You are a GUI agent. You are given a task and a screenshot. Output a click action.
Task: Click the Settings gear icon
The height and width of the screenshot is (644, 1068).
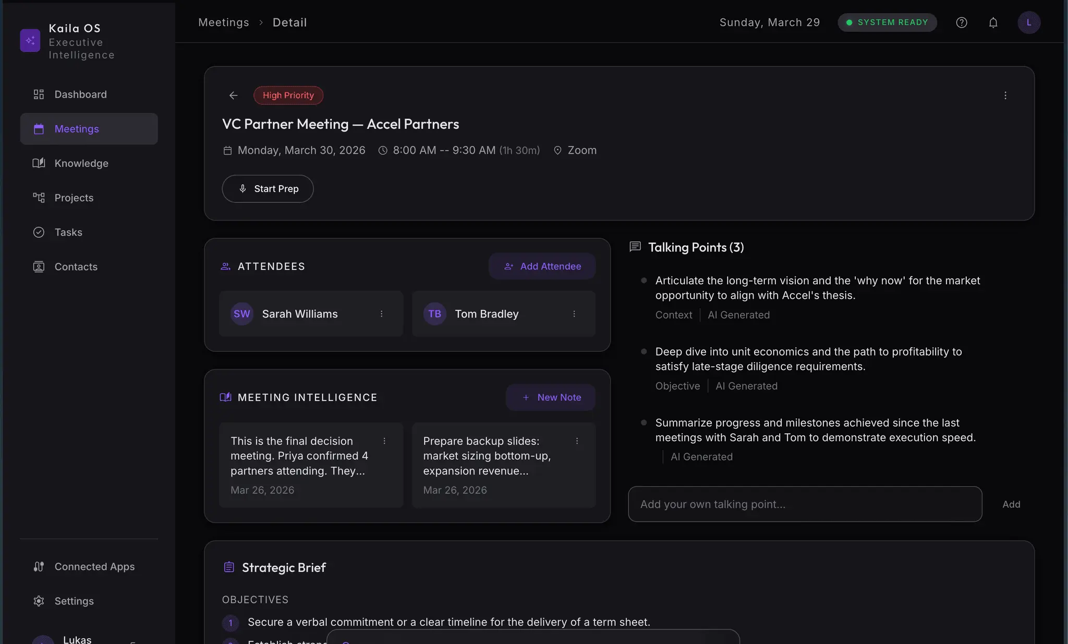[39, 601]
